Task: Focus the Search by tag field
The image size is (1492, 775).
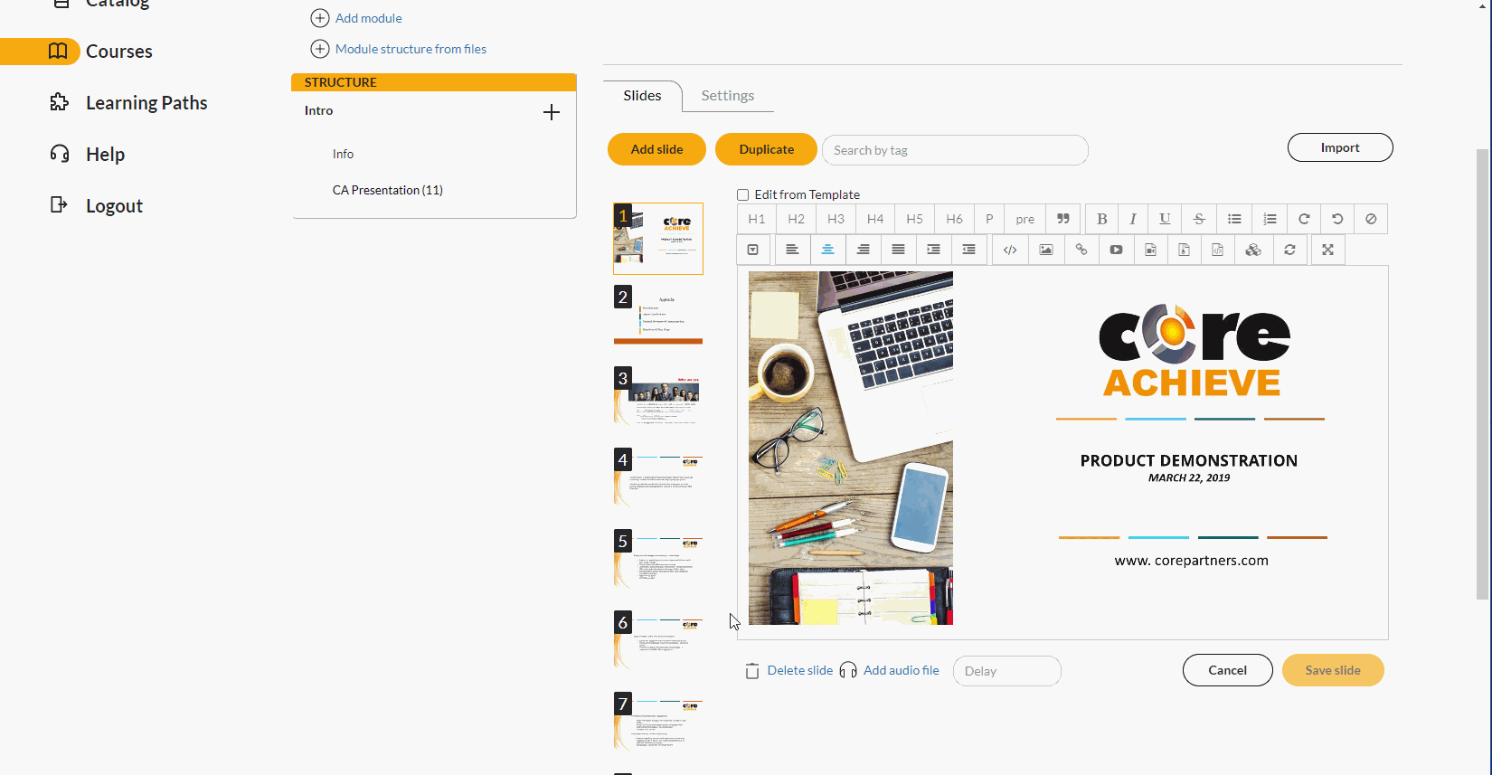Action: [955, 150]
